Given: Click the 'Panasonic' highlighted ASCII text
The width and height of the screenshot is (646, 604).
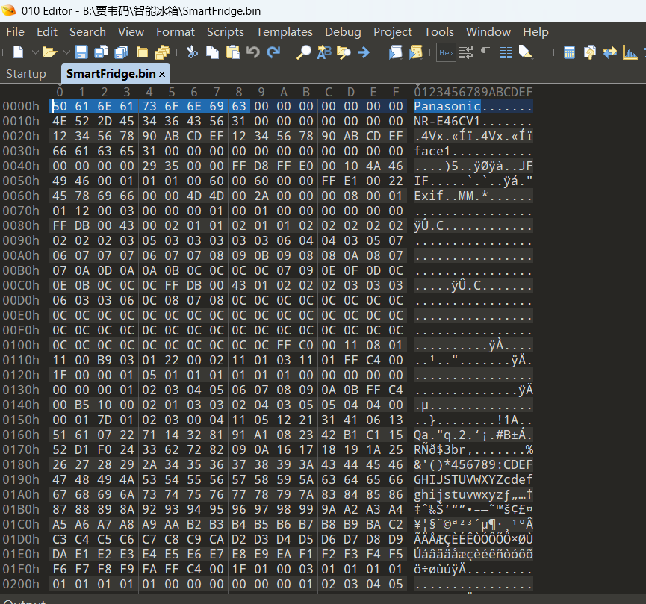Looking at the screenshot, I should [447, 106].
